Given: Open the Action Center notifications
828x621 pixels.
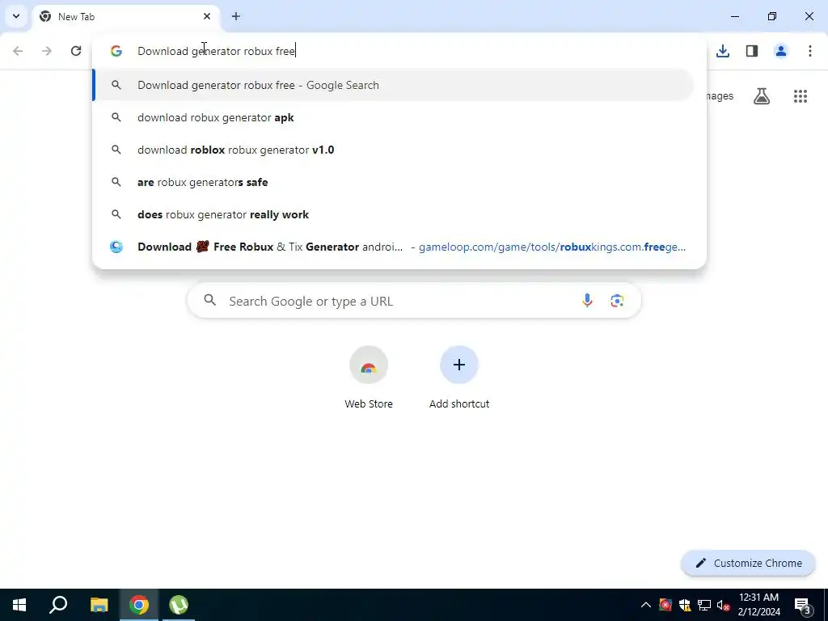Looking at the screenshot, I should tap(803, 605).
